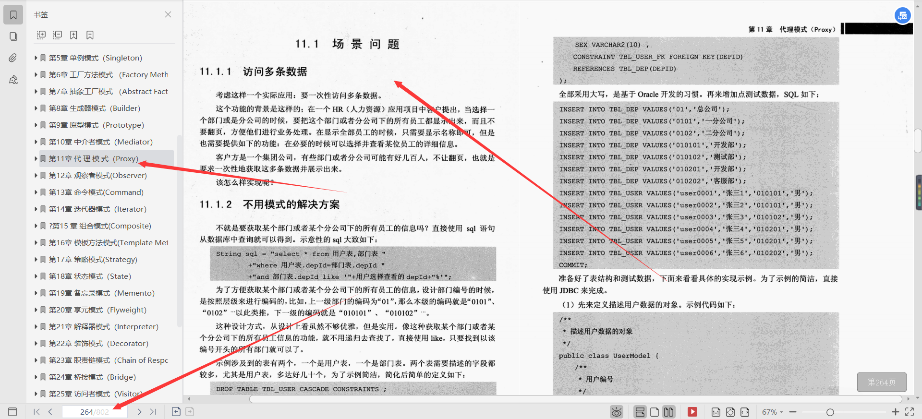Click the previous view back icon
Viewport: 922px width, 419px height.
tap(176, 411)
